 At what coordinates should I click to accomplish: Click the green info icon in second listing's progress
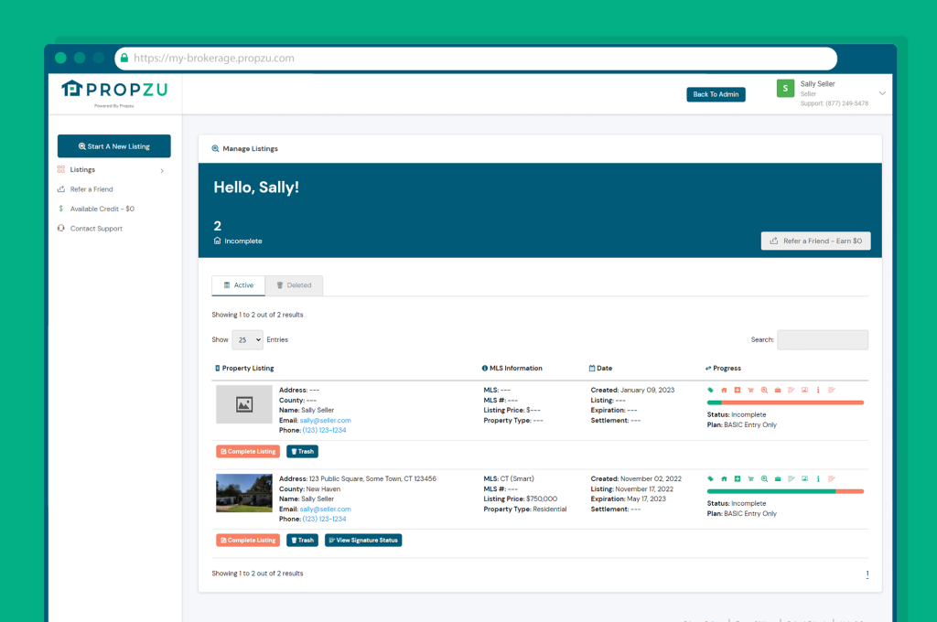click(817, 478)
